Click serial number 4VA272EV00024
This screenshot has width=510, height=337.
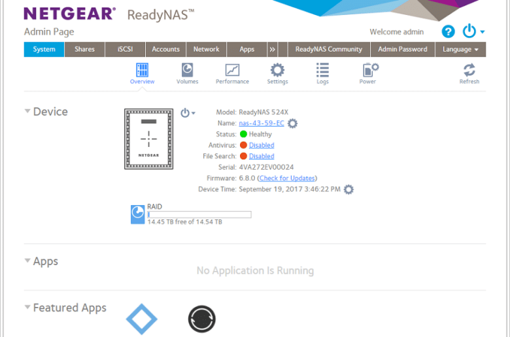click(x=266, y=167)
